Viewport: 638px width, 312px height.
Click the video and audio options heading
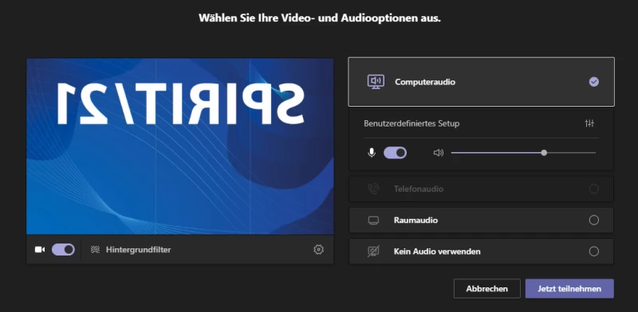point(320,18)
